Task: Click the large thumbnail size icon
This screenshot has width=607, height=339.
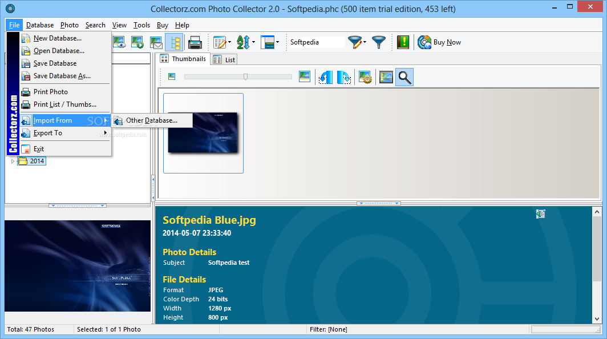Action: (x=305, y=76)
